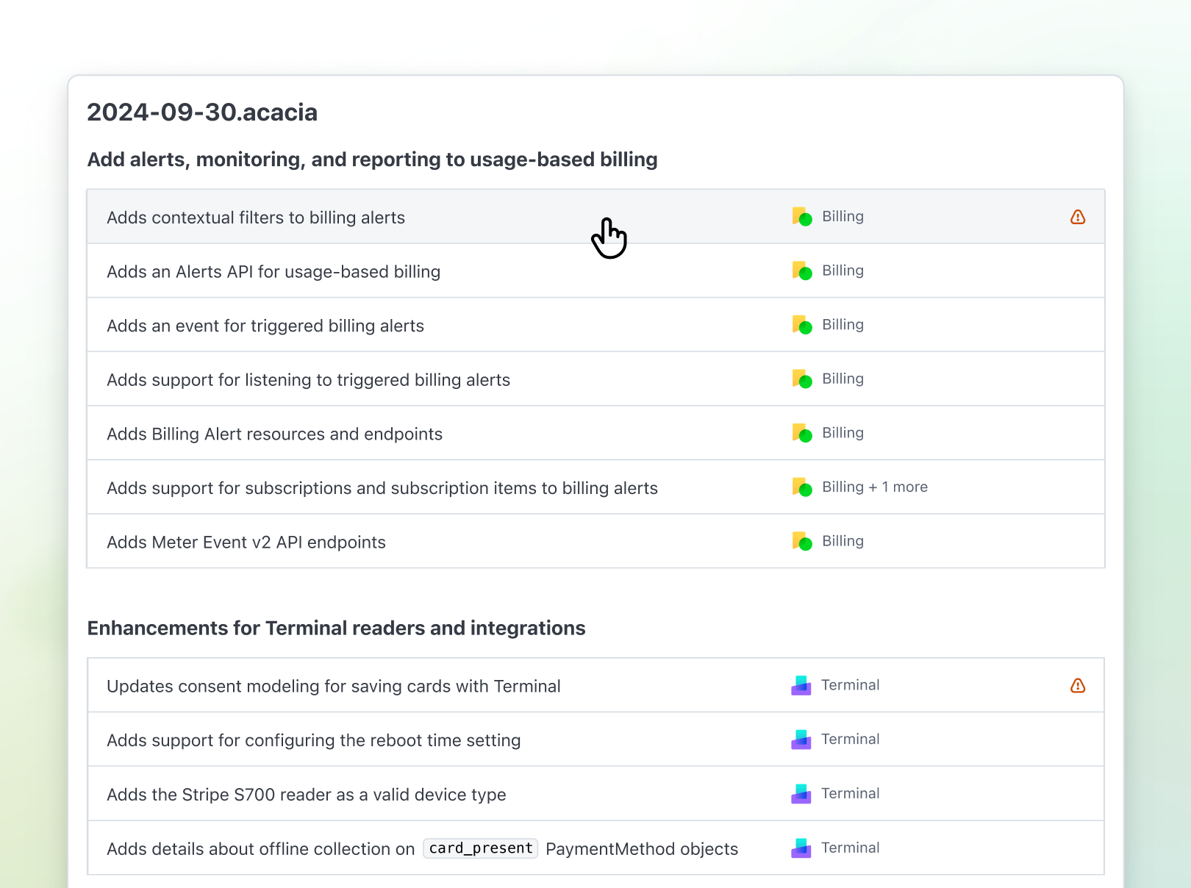This screenshot has width=1191, height=888.
Task: Open 'Adds Billing Alert resources and endpoints' entry
Action: coord(274,434)
